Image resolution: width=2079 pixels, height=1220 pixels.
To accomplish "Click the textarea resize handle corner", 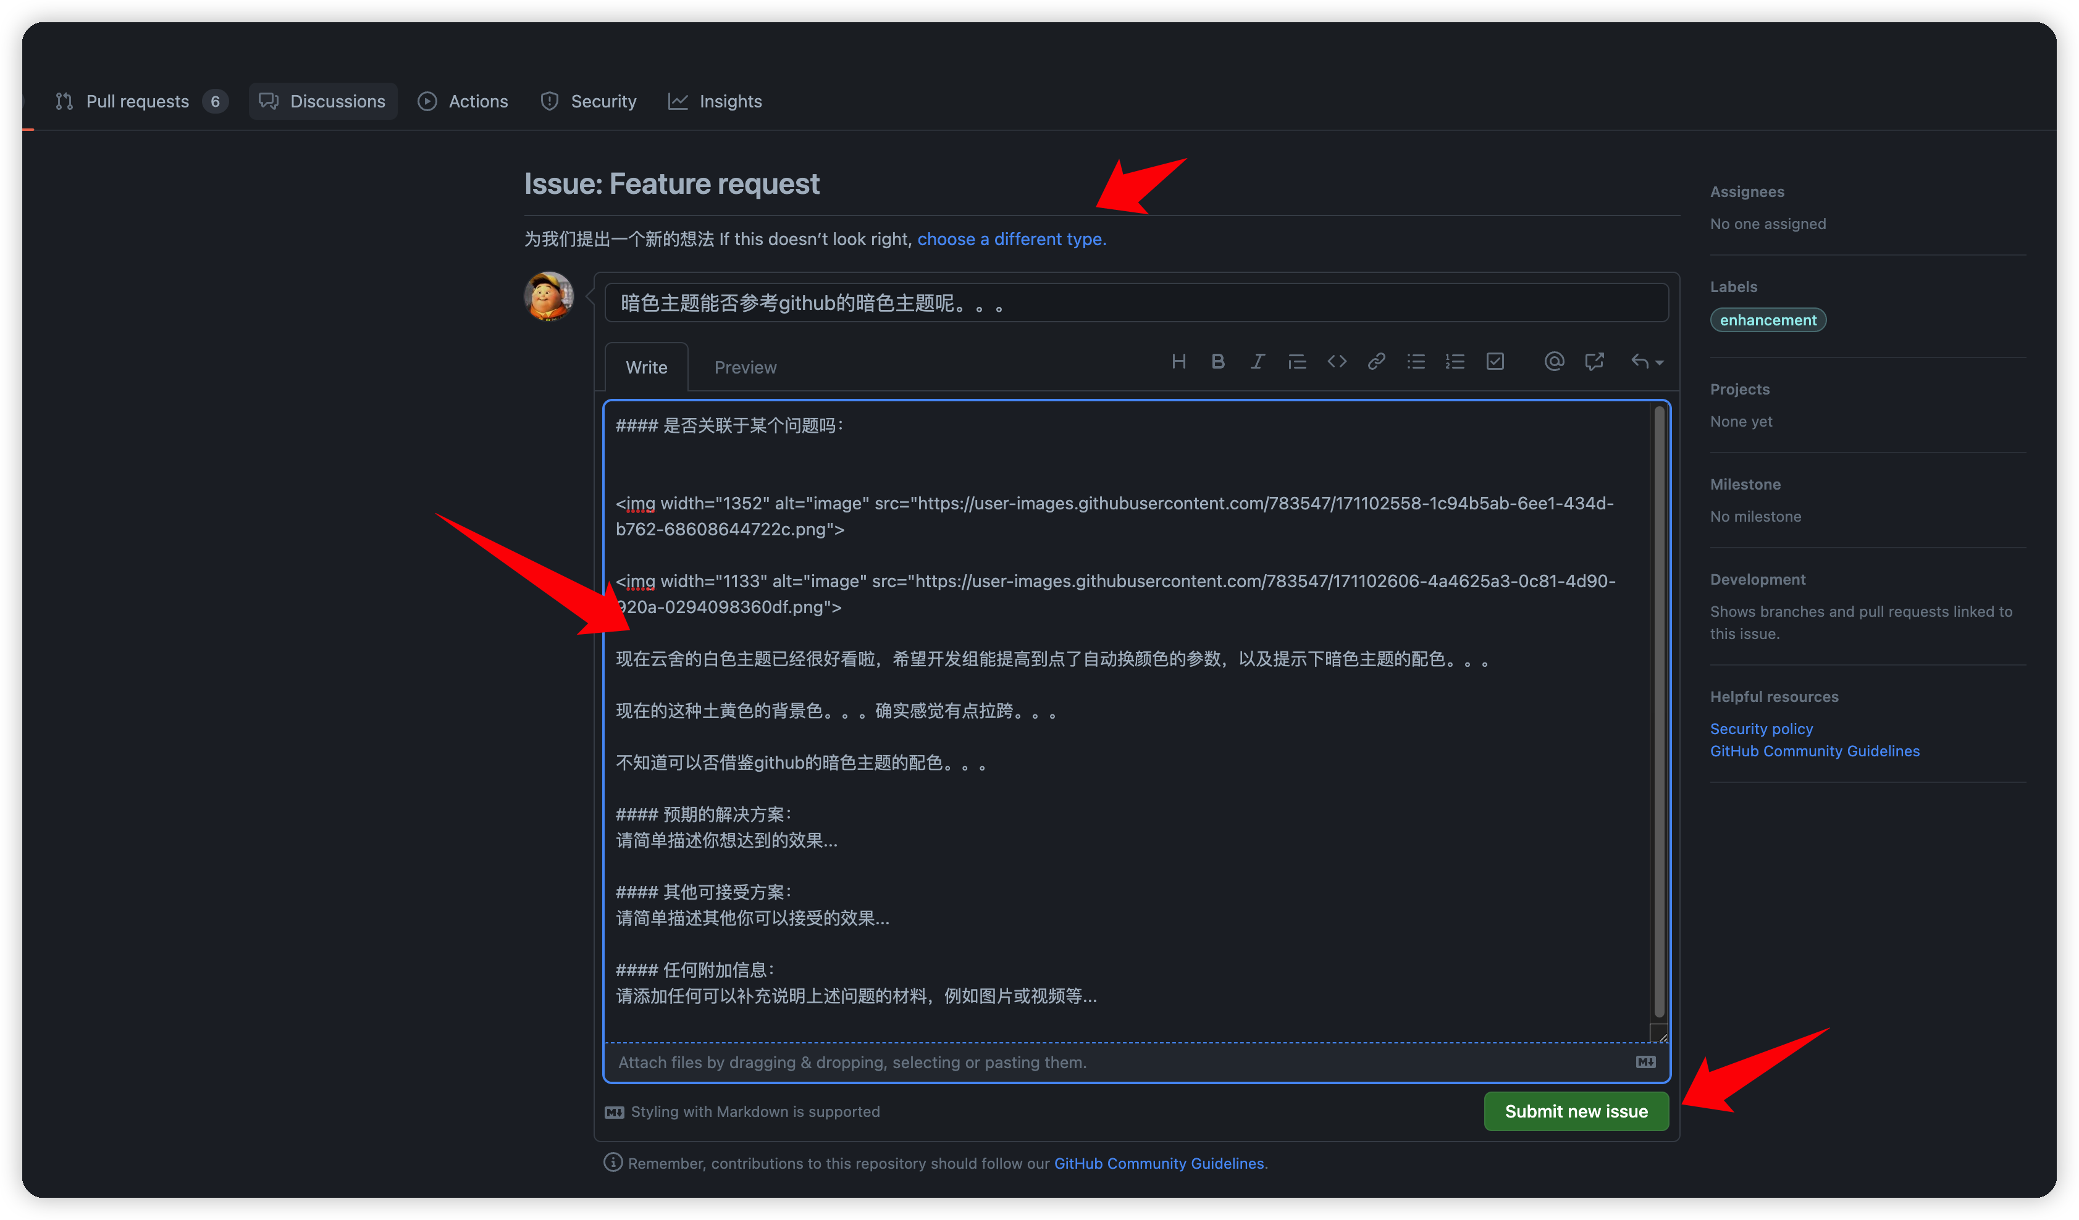I will [1659, 1033].
